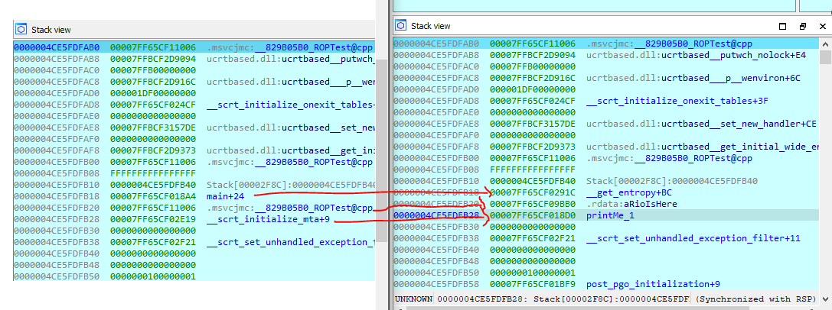Click __scrt_initialize_mta+9 in left panel

pyautogui.click(x=263, y=219)
